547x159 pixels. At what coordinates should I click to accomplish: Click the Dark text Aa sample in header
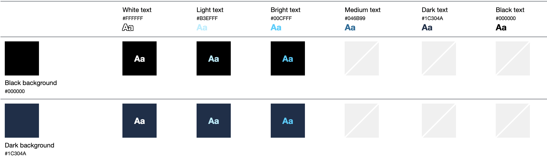(x=427, y=27)
